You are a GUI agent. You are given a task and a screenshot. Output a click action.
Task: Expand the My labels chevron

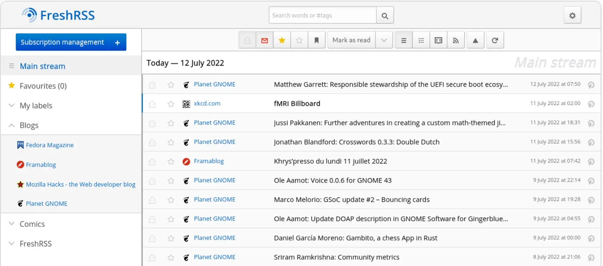(12, 106)
